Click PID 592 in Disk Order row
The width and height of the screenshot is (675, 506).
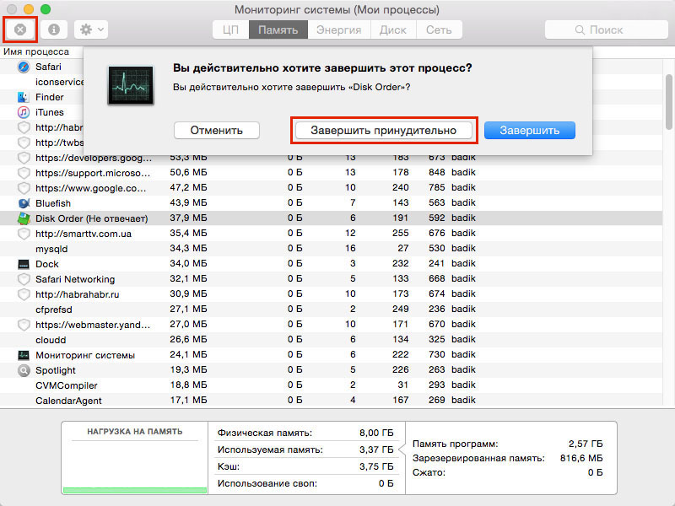coord(436,218)
